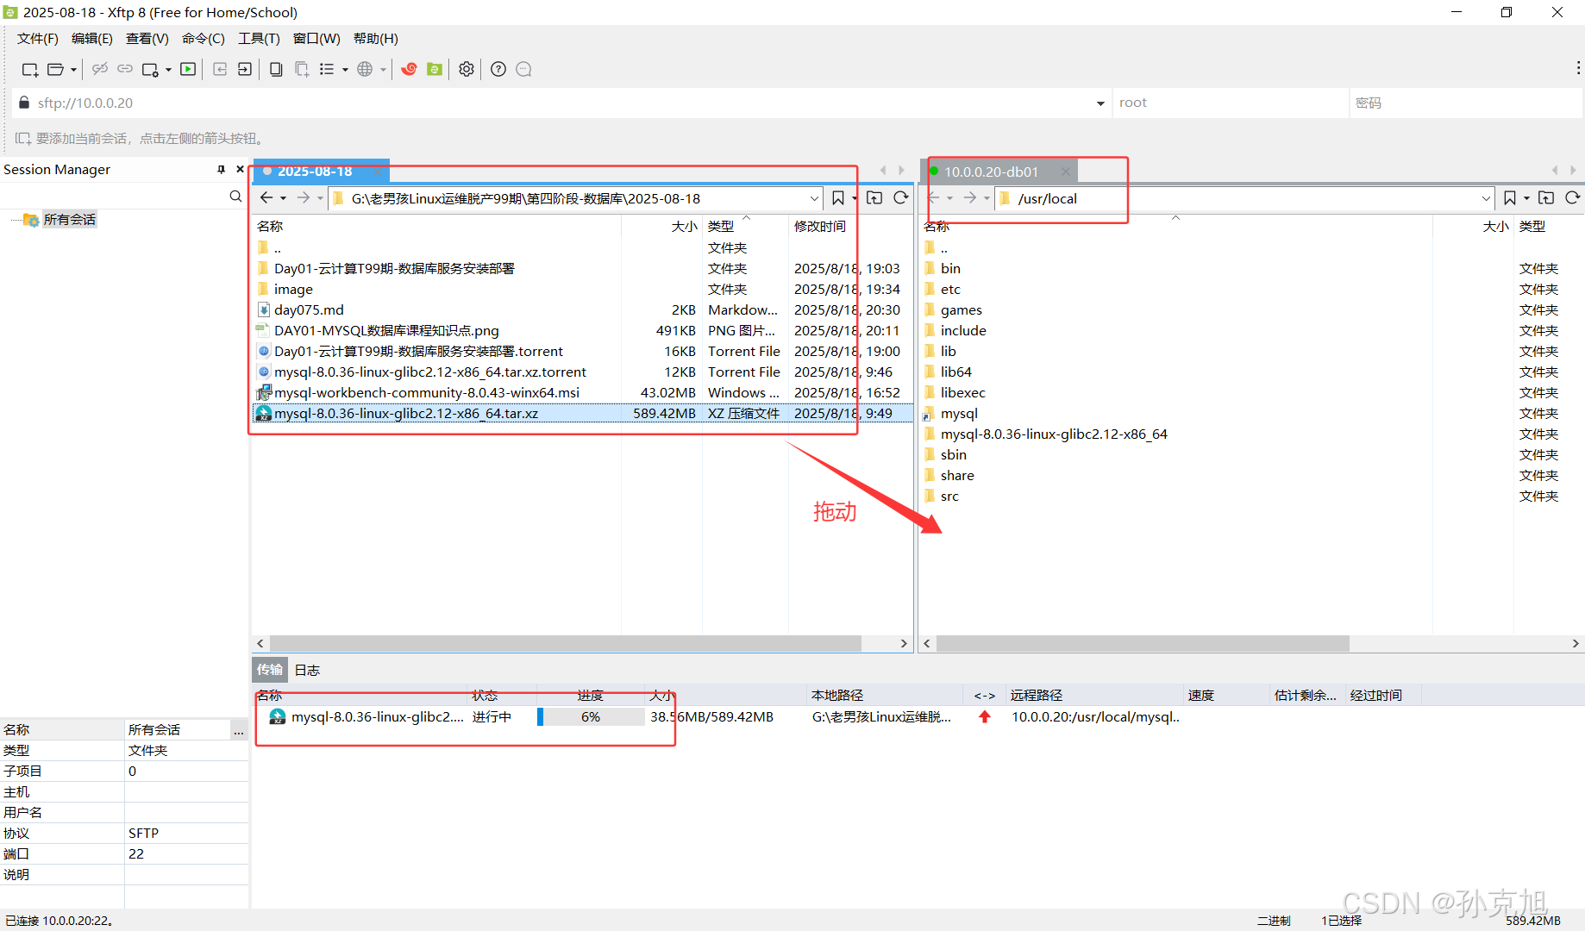This screenshot has height=931, width=1585.
Task: Click the sftp://10.0.0.20 address field
Action: (552, 103)
